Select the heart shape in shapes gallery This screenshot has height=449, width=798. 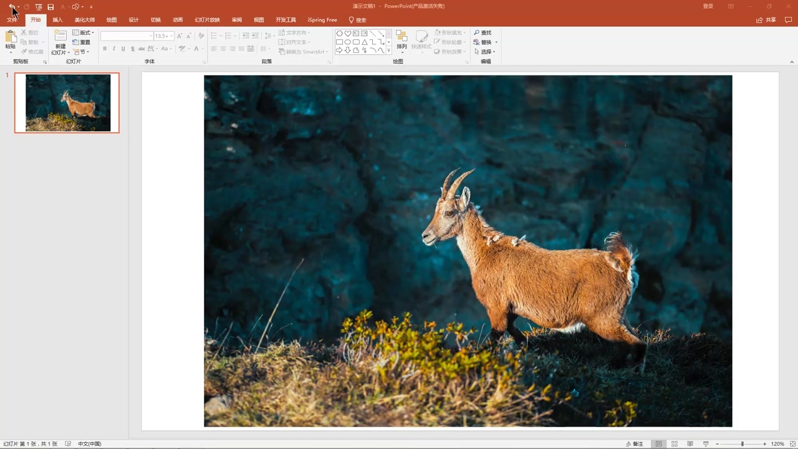click(348, 34)
